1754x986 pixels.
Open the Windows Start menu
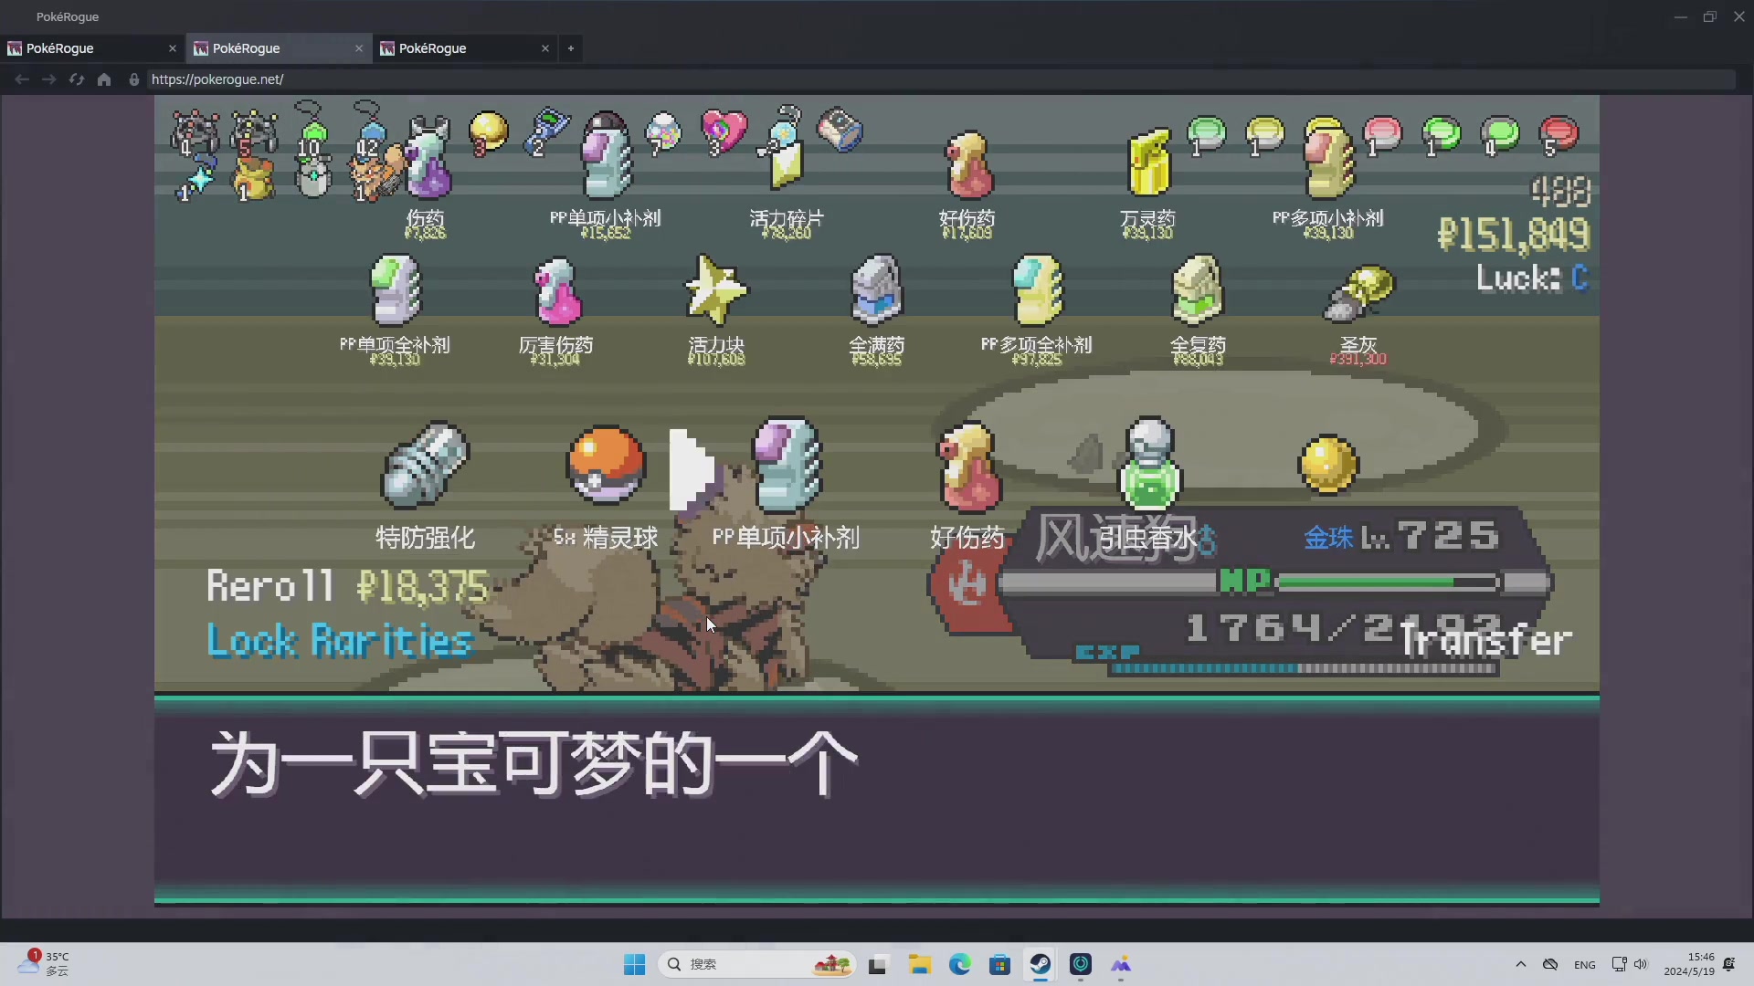(635, 964)
